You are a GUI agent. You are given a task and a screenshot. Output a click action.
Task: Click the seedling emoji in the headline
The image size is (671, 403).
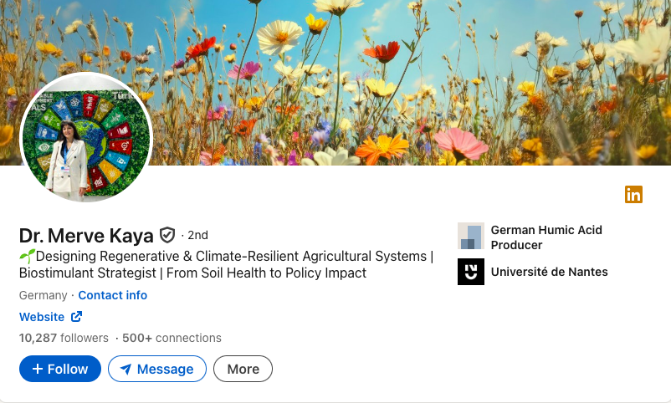pos(27,257)
